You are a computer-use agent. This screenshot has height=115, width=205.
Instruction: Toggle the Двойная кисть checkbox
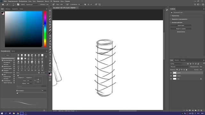click(3, 66)
